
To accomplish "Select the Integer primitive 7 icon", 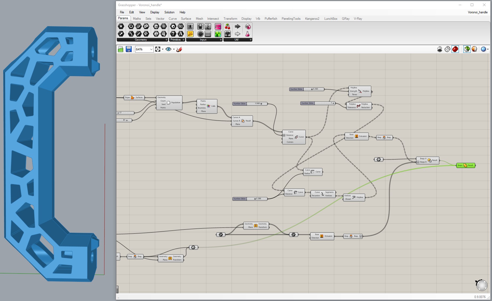I will 173,34.
